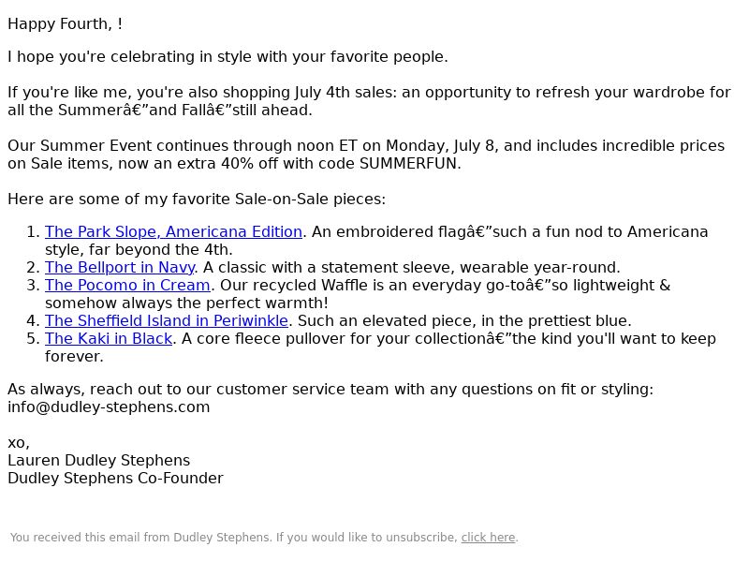Click list number 1 marker
The width and height of the screenshot is (749, 562).
33,231
